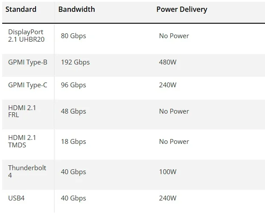Select the HDMI 2.1 TMDS cell

(x=22, y=141)
